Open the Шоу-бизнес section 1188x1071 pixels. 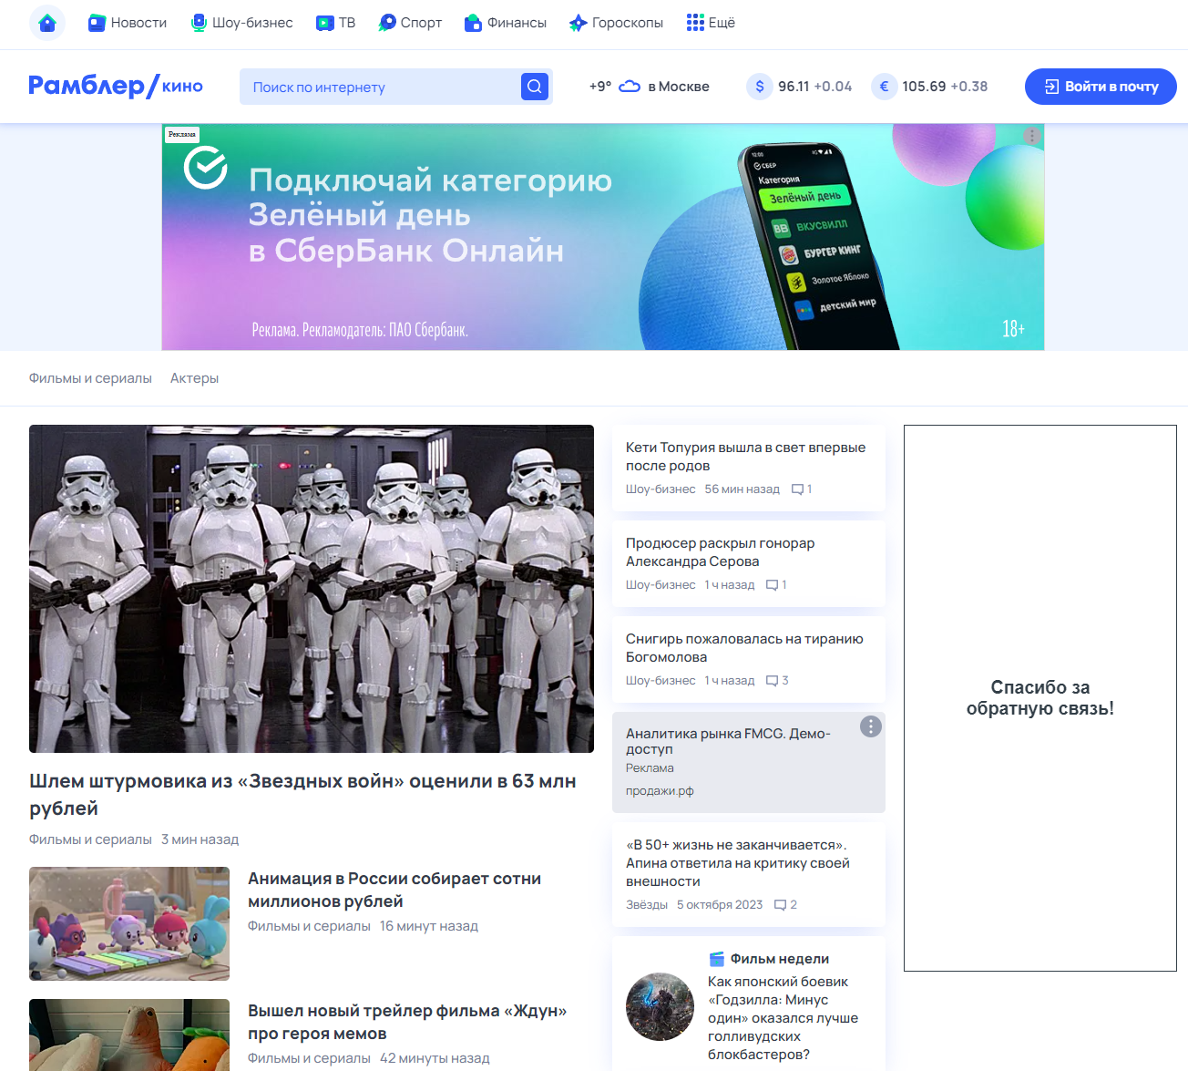[241, 23]
